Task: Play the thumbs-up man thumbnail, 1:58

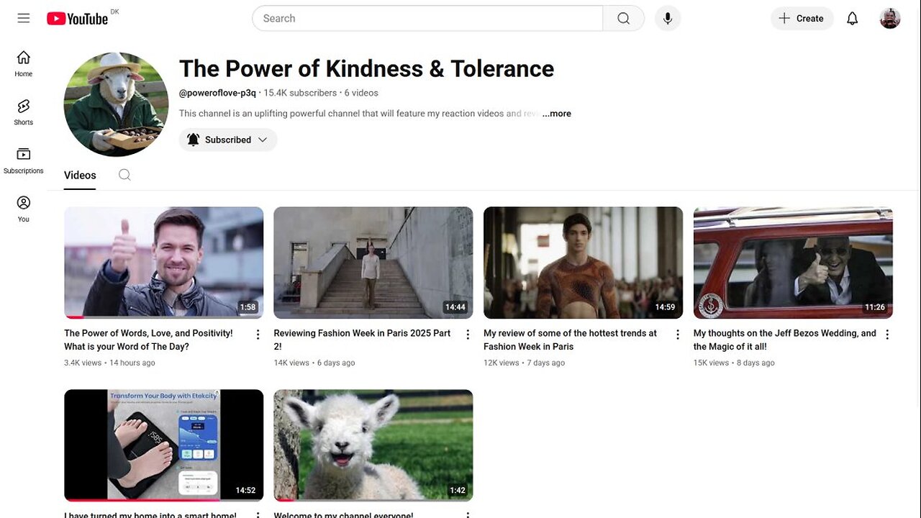Action: coord(164,263)
